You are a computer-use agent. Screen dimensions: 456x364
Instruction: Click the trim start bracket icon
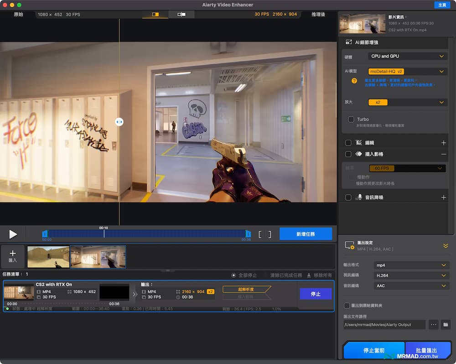pos(260,234)
